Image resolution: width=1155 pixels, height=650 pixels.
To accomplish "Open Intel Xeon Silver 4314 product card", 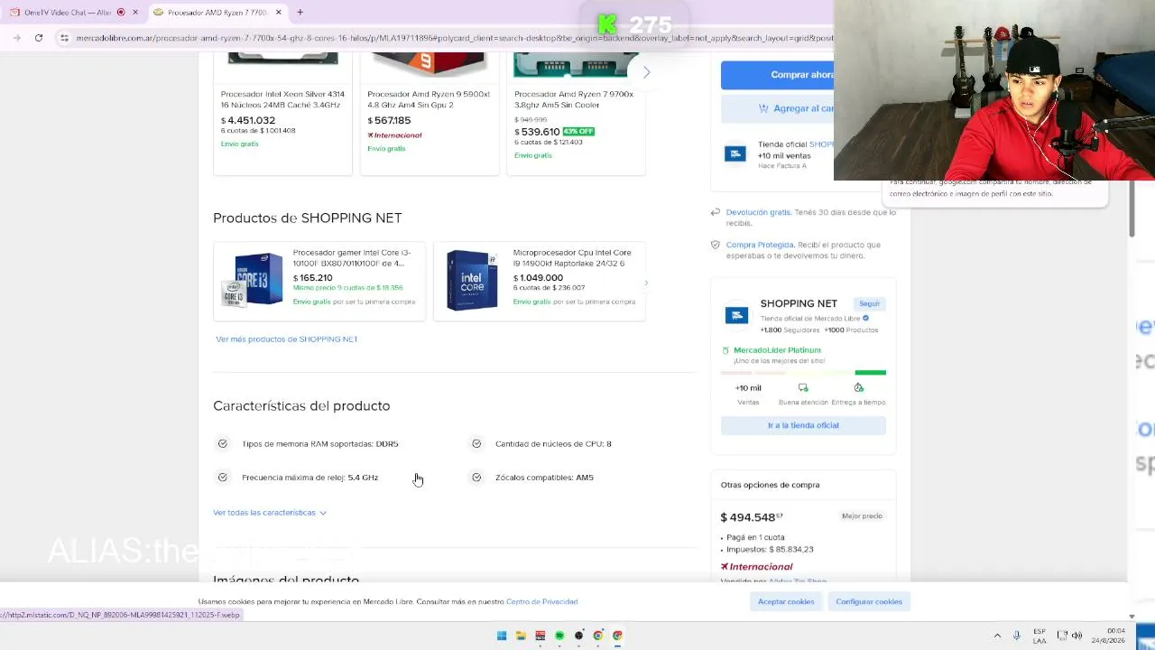I will pyautogui.click(x=282, y=113).
